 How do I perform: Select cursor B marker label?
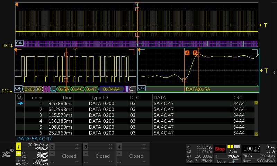[195, 53]
